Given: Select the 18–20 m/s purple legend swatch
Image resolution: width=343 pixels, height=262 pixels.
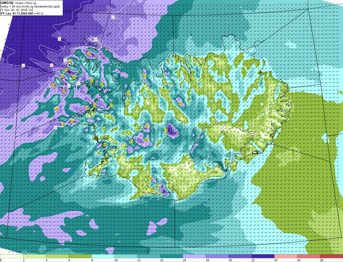Looking at the screenshot, I should 217,256.
